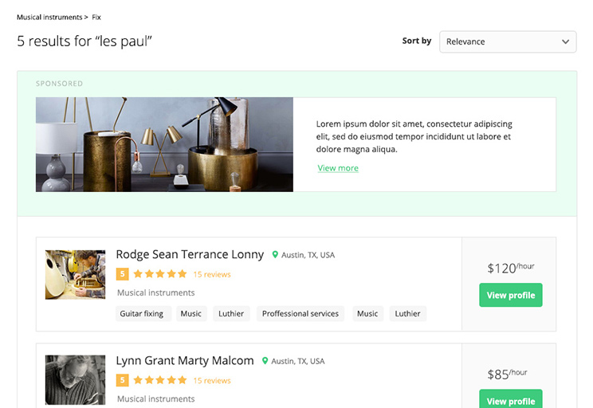Open Rodge's 15 reviews link
This screenshot has width=593, height=408.
tap(212, 274)
